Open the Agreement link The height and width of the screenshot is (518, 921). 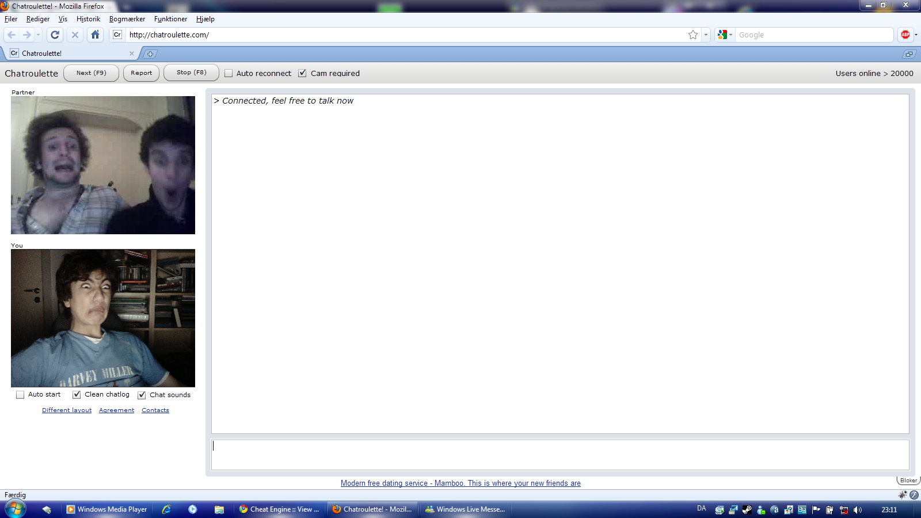tap(116, 410)
